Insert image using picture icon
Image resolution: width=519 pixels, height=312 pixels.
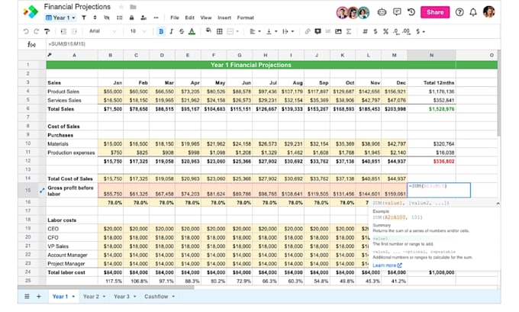338,31
